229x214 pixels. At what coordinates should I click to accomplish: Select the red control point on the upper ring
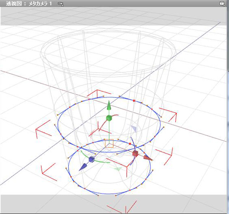[x=134, y=101]
